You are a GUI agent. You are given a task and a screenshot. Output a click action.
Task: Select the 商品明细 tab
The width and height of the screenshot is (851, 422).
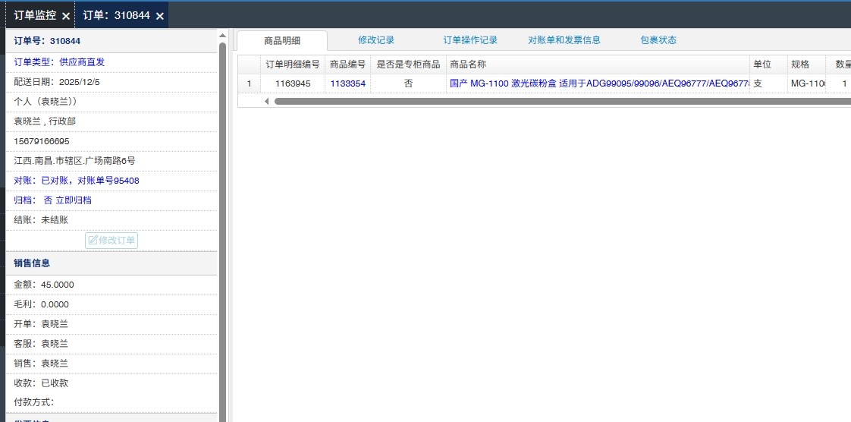[282, 41]
